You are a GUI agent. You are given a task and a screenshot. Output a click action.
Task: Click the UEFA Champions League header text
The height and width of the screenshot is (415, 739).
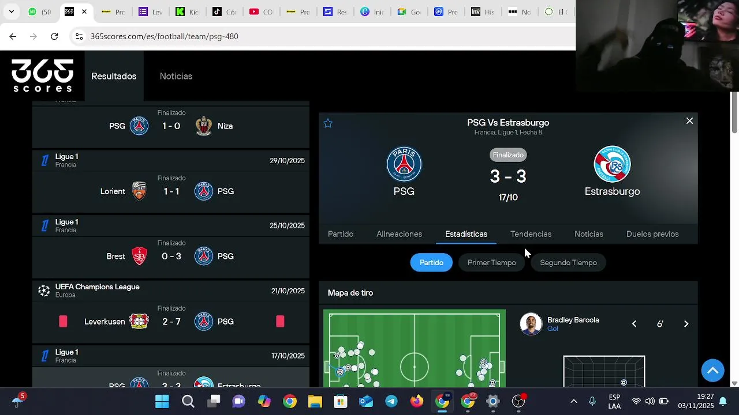[x=97, y=286]
